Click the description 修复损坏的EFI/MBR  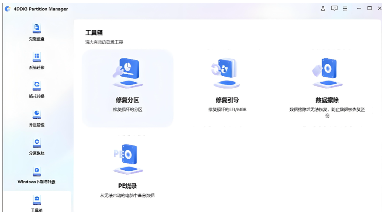pyautogui.click(x=227, y=110)
